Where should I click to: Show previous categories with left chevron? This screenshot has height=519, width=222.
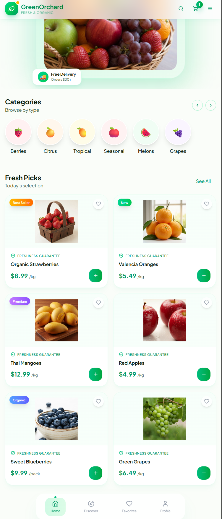click(197, 105)
